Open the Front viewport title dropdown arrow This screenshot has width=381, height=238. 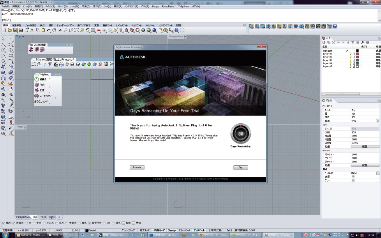(x=25, y=127)
